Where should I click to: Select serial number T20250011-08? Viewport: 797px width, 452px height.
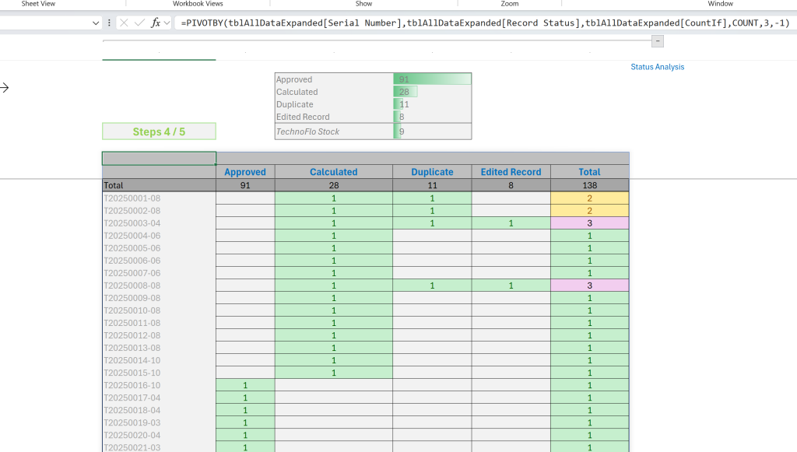click(159, 323)
